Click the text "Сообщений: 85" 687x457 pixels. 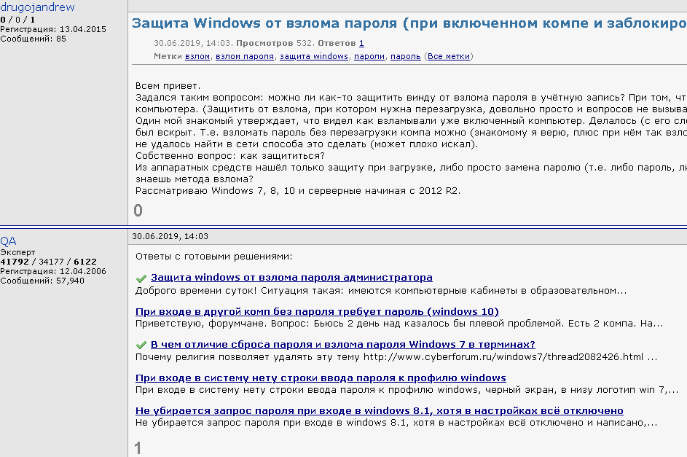point(33,39)
